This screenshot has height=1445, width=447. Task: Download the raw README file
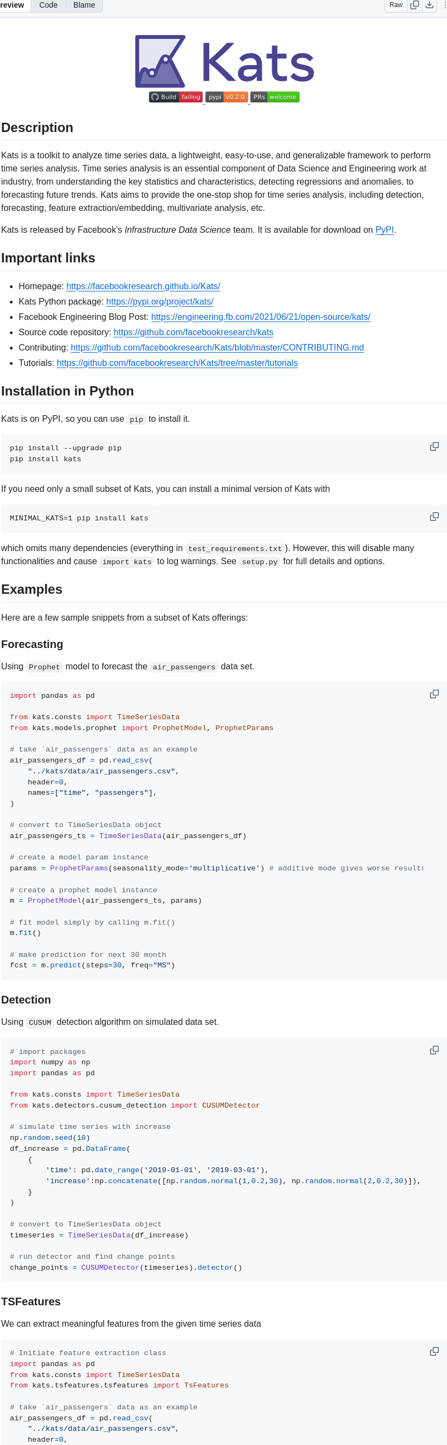pos(429,5)
